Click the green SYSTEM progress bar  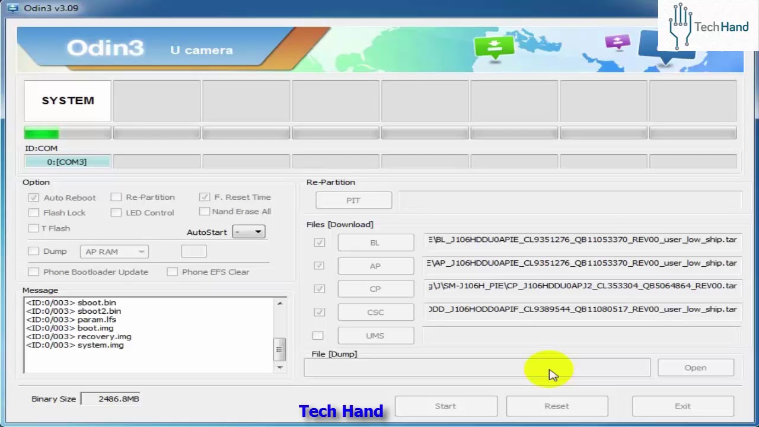[x=68, y=133]
